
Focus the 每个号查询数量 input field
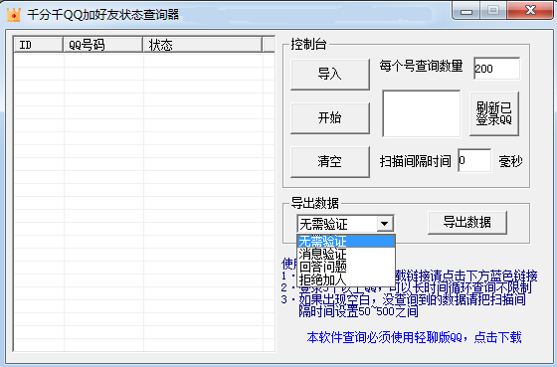497,69
